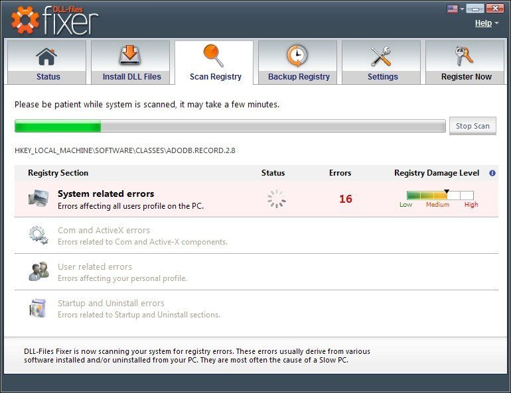Open the language dropdown arrow beside flag
511x393 pixels.
coord(462,9)
